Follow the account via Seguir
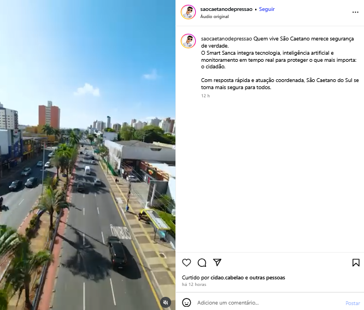This screenshot has height=310, width=364. pos(267,9)
